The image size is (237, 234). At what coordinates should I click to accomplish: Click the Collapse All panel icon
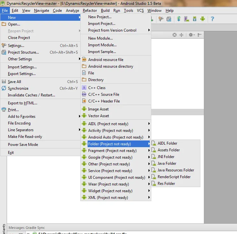click(181, 35)
